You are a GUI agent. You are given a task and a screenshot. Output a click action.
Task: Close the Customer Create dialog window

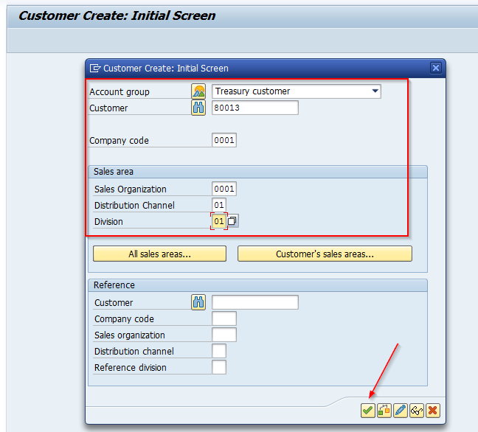[x=435, y=68]
